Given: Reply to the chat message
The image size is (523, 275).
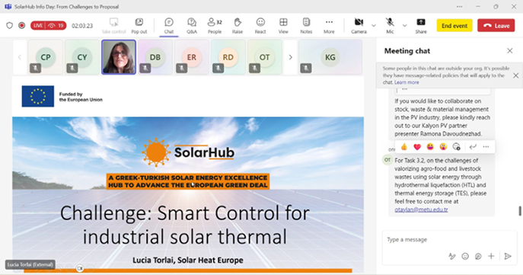Looking at the screenshot, I should tap(473, 147).
